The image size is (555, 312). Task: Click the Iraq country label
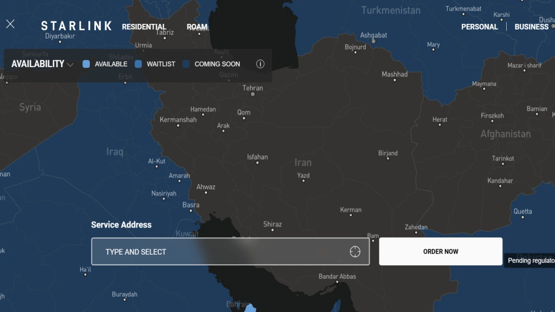pyautogui.click(x=115, y=152)
